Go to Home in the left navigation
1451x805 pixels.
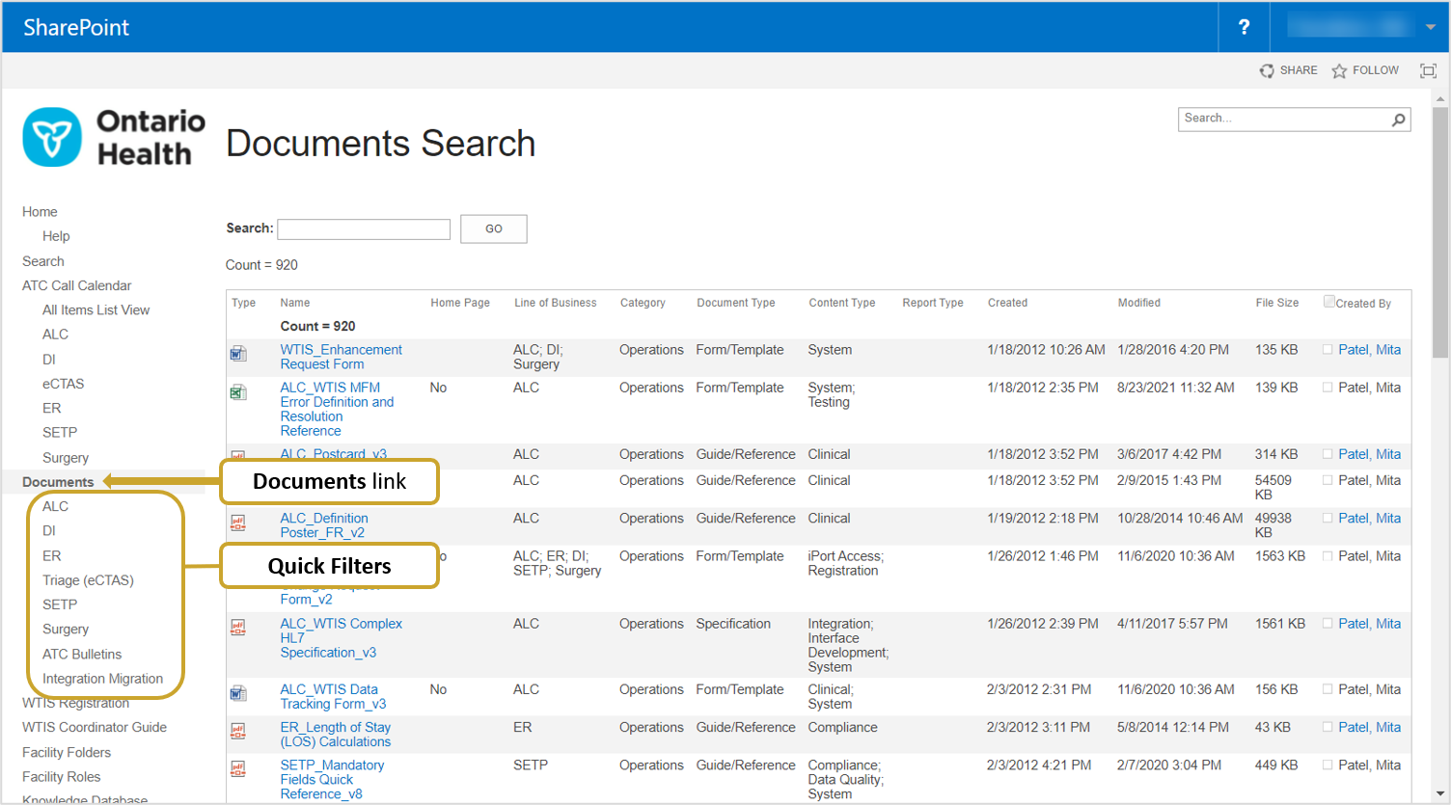pyautogui.click(x=40, y=212)
